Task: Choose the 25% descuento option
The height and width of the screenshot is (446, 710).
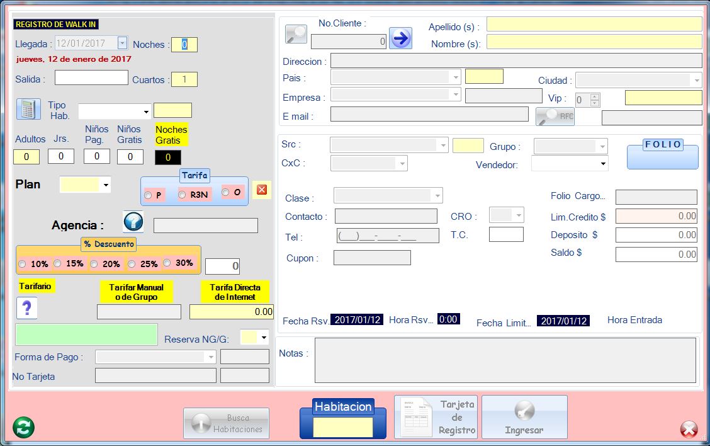Action: click(132, 264)
